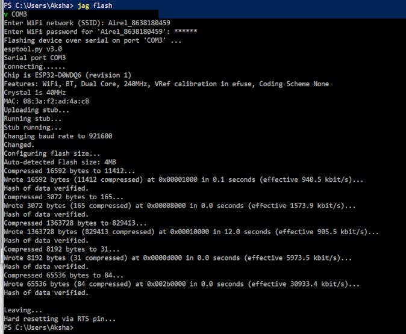This screenshot has height=334, width=406.
Task: Click the "Hard resetting via RTS pin" line
Action: [60, 319]
